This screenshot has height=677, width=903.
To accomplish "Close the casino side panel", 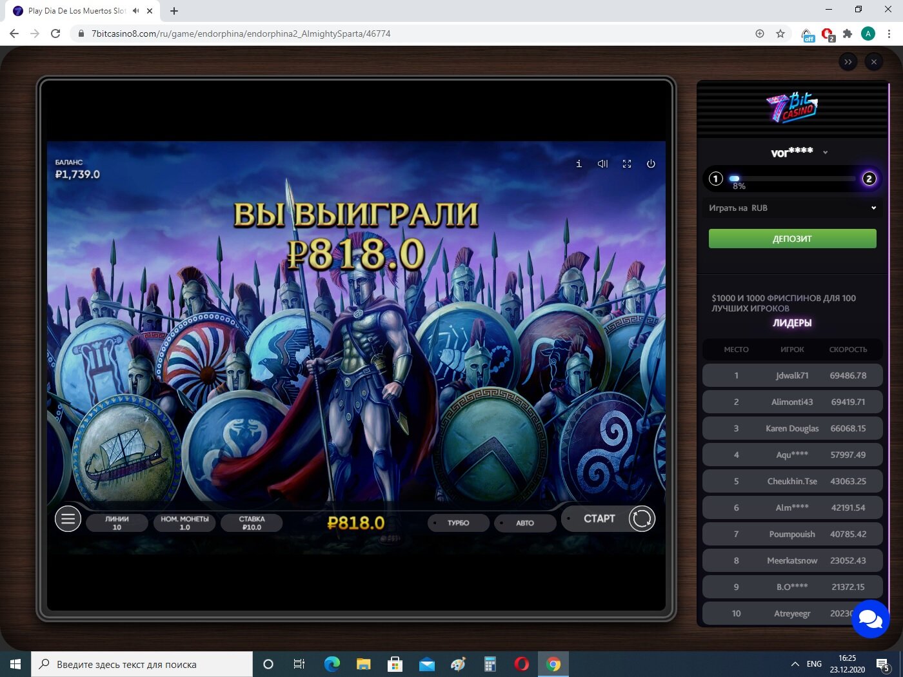I will pyautogui.click(x=874, y=62).
